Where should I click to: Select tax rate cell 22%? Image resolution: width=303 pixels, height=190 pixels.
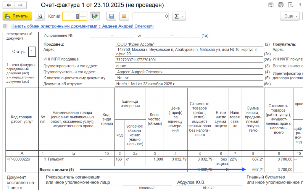point(235,161)
